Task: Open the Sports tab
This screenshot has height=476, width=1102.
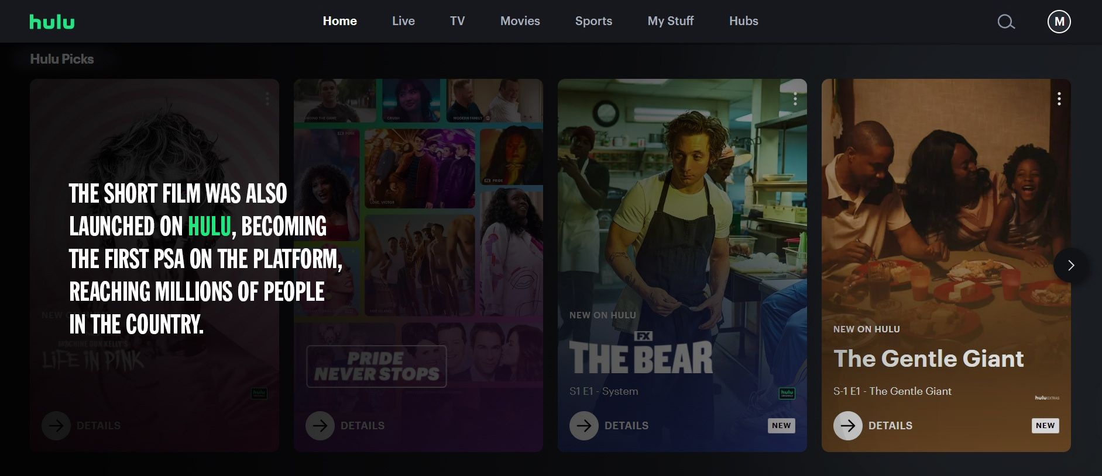Action: pyautogui.click(x=593, y=21)
